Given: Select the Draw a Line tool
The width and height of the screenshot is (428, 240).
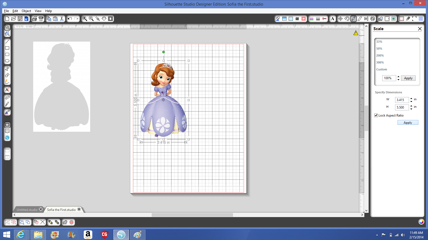Looking at the screenshot, I should pyautogui.click(x=7, y=42).
